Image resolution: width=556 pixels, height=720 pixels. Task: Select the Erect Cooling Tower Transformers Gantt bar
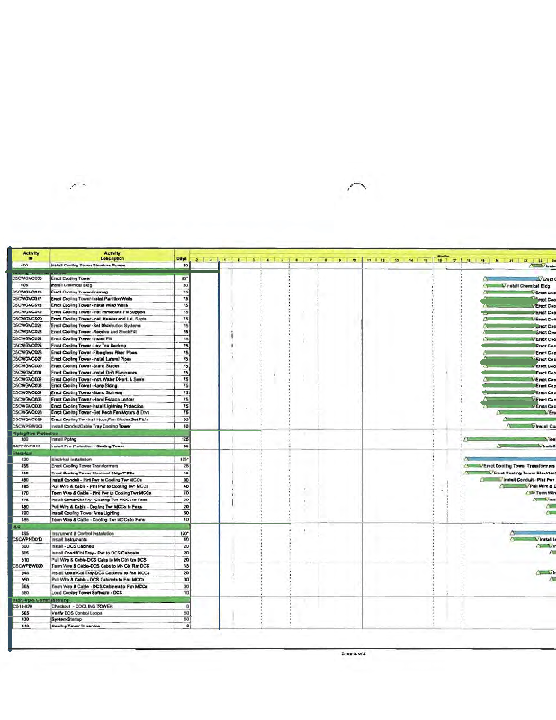[474, 465]
